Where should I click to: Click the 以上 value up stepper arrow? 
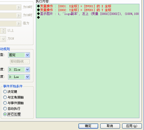point(4,30)
